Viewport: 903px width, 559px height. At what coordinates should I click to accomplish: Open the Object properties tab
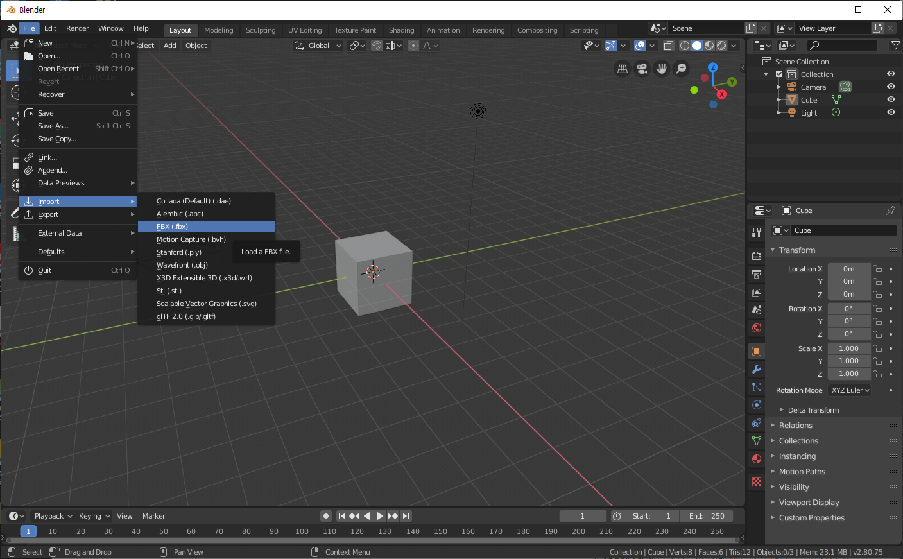pos(757,351)
